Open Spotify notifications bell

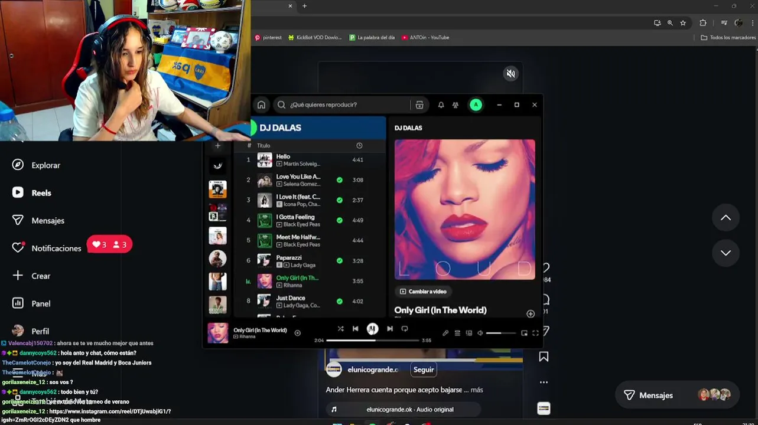click(441, 105)
